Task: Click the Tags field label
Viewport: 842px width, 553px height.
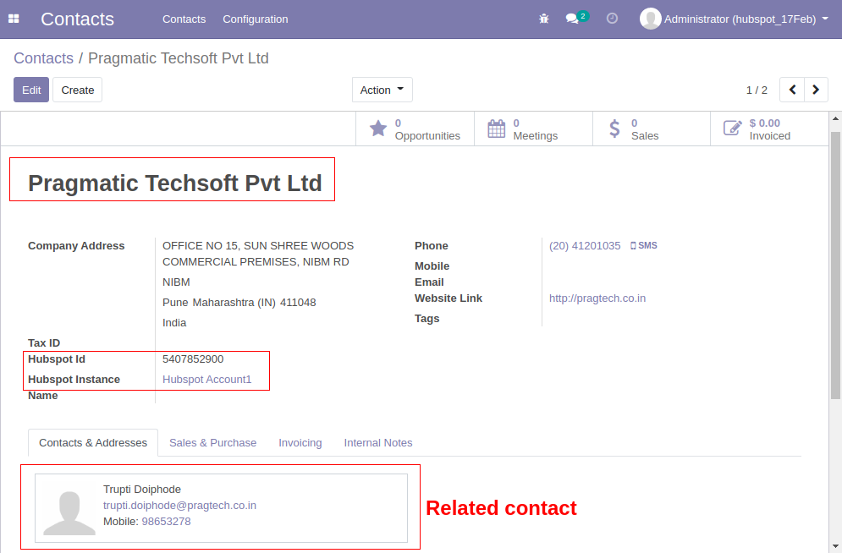Action: (427, 319)
